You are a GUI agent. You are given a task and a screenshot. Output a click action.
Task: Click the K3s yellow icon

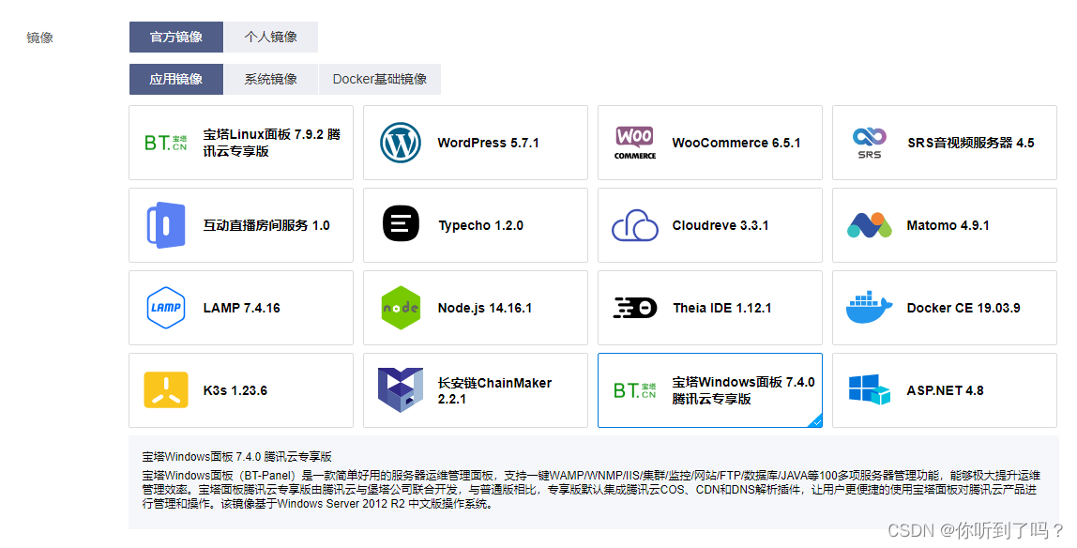click(x=166, y=390)
